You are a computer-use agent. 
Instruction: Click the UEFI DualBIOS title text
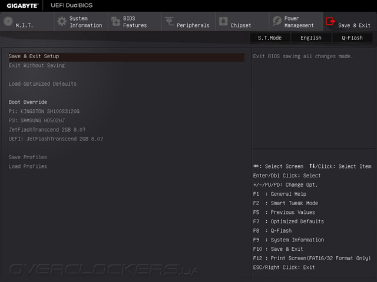pyautogui.click(x=72, y=5)
